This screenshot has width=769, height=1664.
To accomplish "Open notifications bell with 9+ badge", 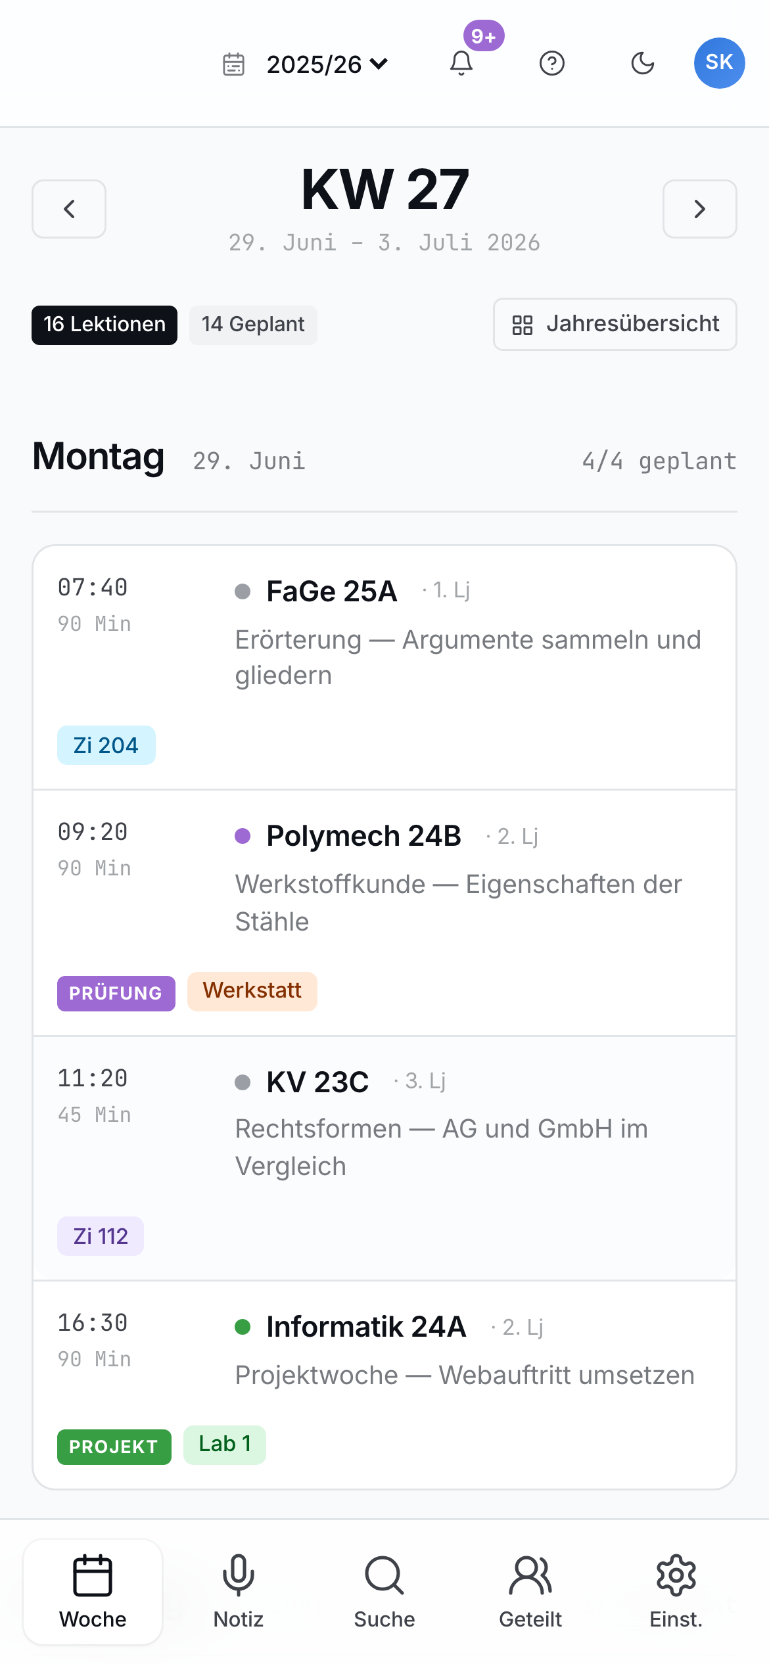I will point(461,63).
